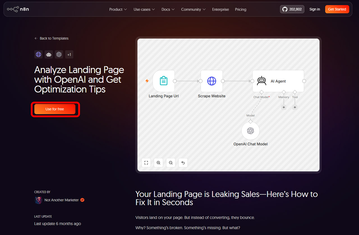Click the Landing Page Url node label
The image size is (359, 235).
click(164, 96)
